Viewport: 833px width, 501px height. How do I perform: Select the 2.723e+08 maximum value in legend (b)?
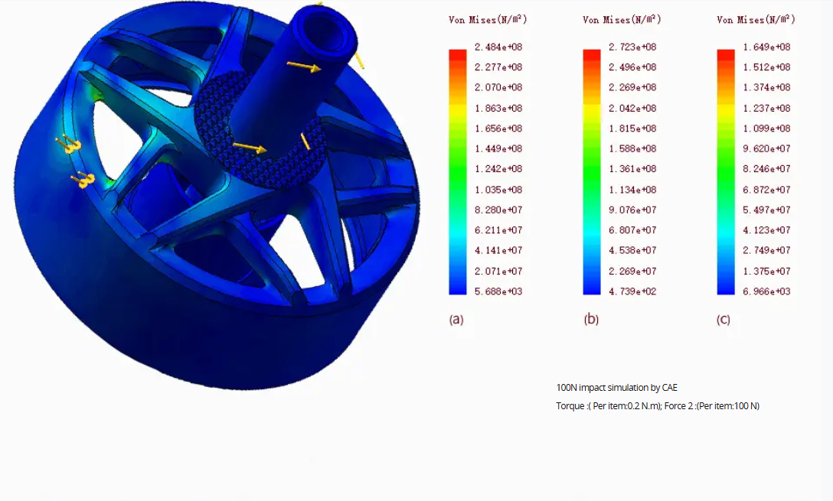click(x=632, y=47)
